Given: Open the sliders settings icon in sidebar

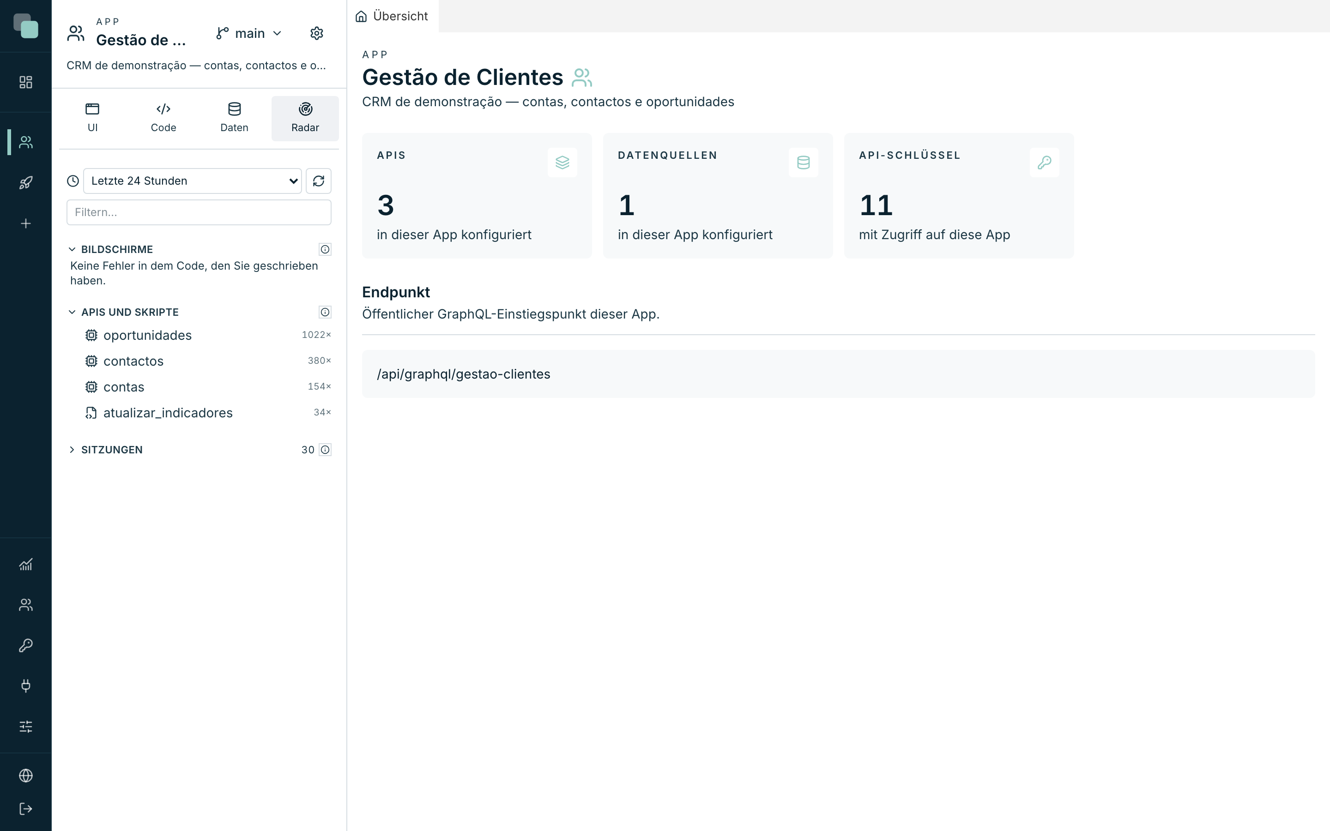Looking at the screenshot, I should (26, 727).
